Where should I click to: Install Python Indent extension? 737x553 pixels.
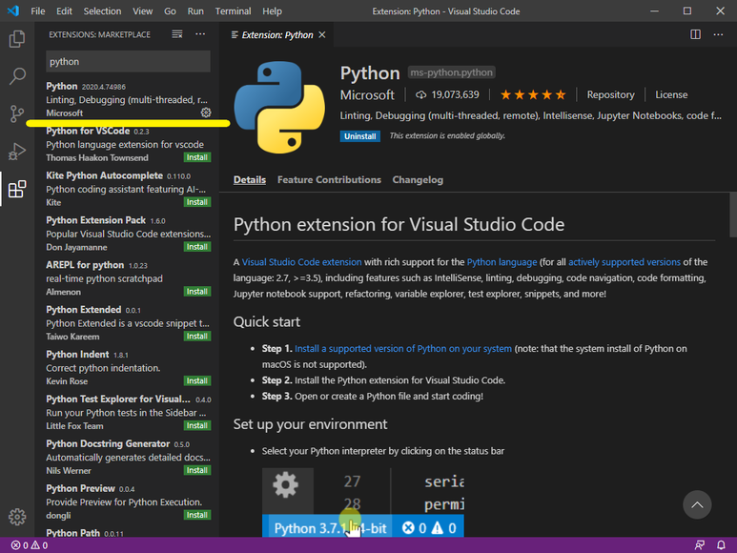point(197,380)
